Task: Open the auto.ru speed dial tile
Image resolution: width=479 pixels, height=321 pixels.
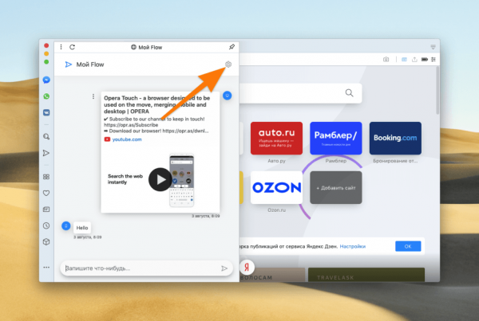Action: pyautogui.click(x=276, y=138)
